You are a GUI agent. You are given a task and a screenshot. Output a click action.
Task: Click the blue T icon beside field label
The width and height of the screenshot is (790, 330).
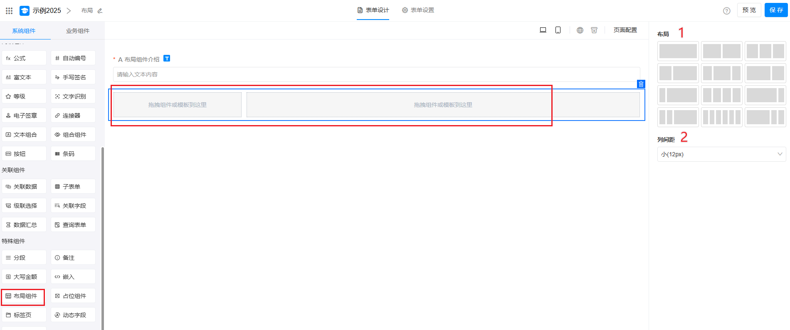pos(167,59)
